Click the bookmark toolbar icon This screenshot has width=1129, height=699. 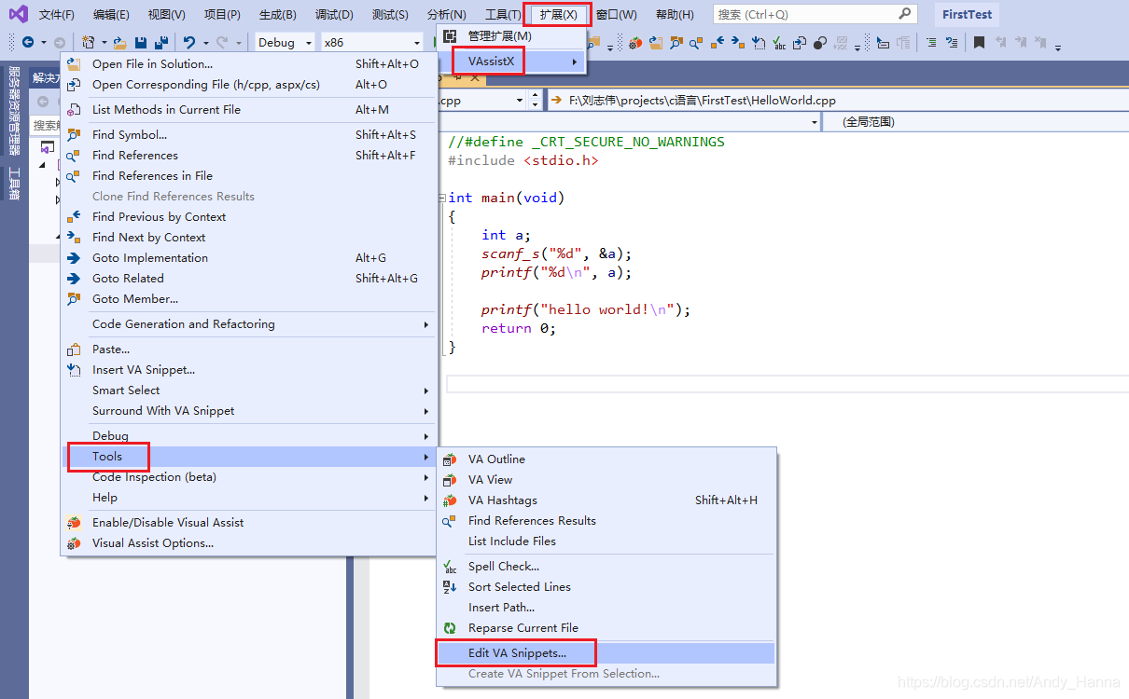coord(979,43)
